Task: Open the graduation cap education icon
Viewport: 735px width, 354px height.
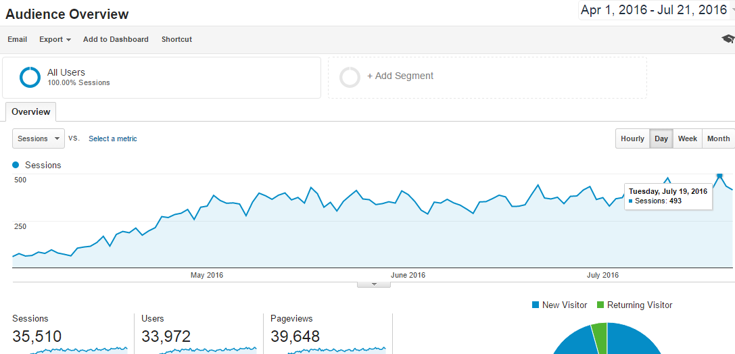Action: pos(728,39)
